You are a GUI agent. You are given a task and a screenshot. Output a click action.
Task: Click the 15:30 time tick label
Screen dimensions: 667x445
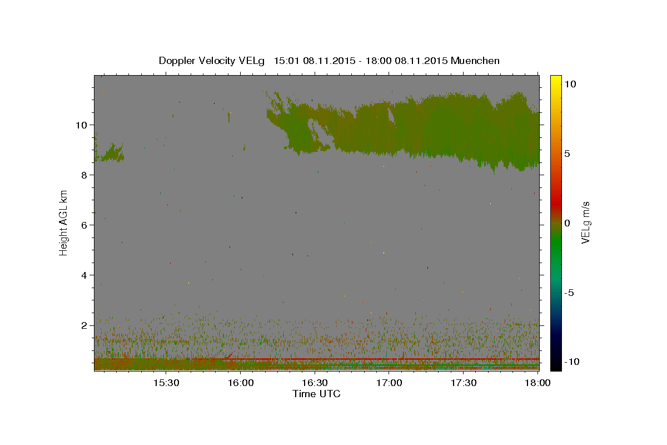coord(166,383)
